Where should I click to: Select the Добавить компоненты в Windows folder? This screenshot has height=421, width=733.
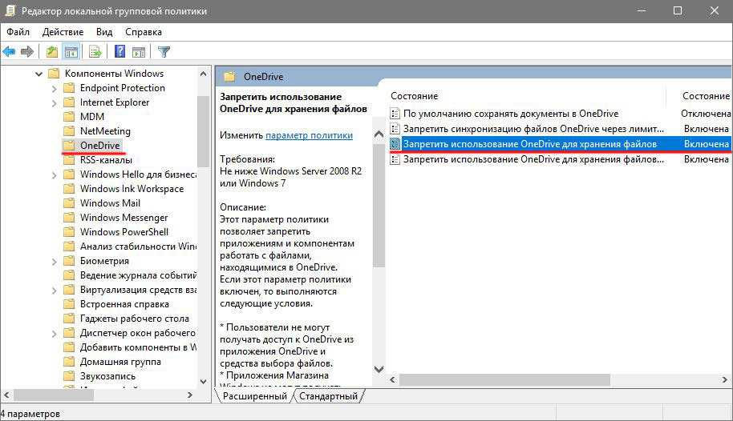pos(139,347)
